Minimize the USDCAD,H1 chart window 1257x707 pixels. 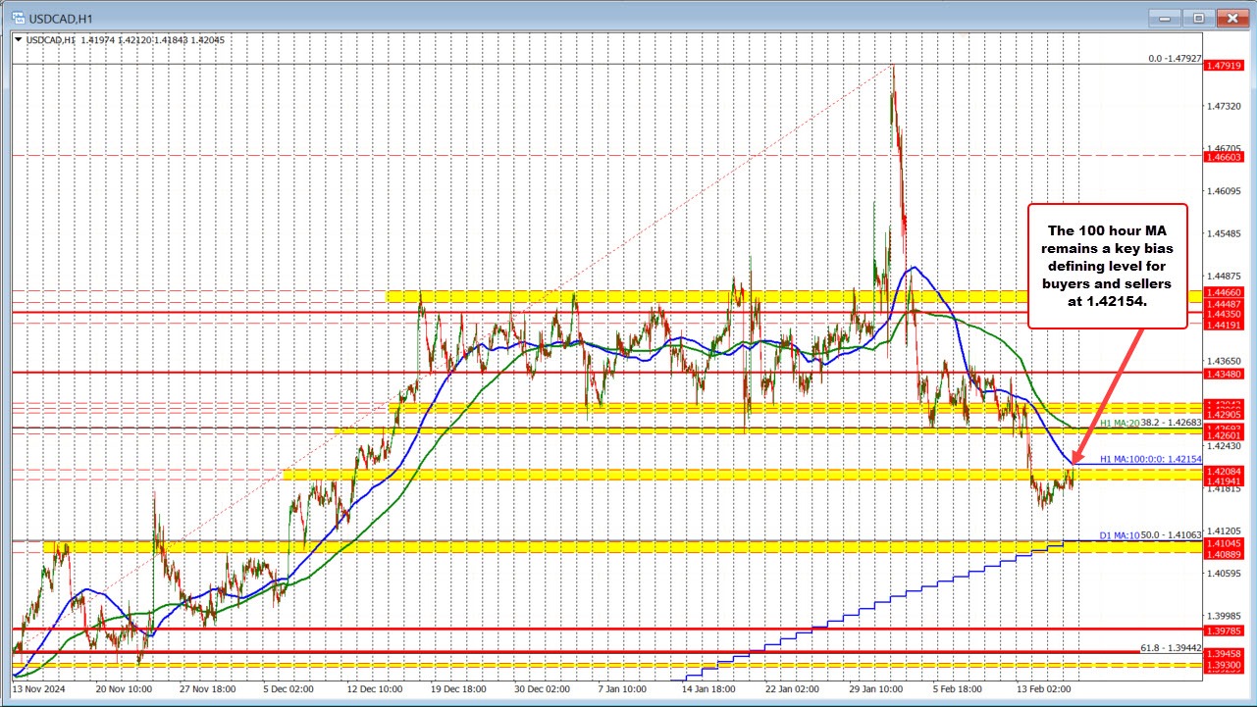pos(1167,17)
